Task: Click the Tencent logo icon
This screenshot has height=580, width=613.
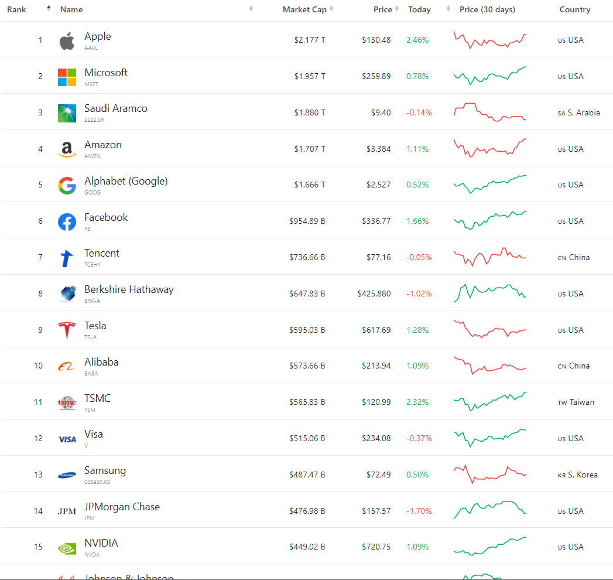Action: (67, 258)
